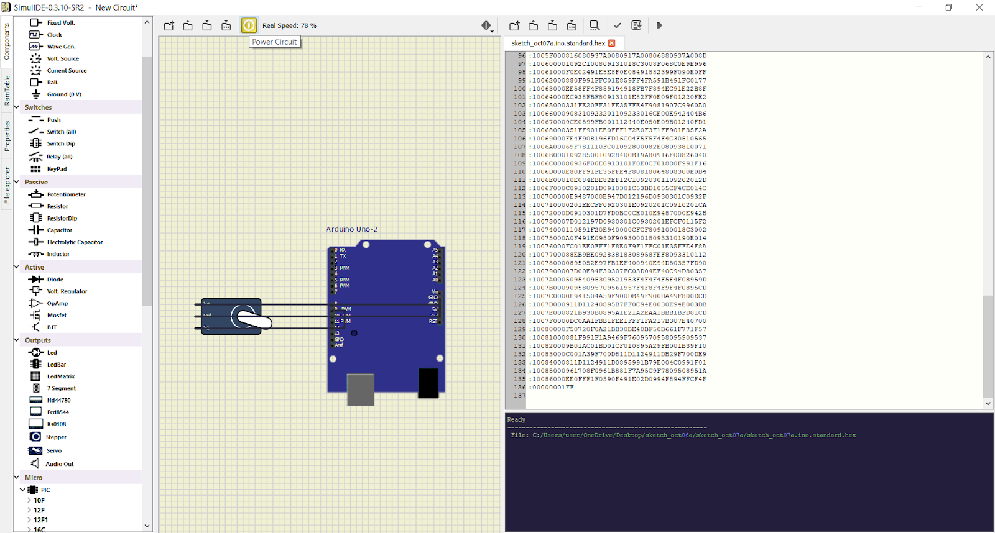
Task: Select the Led component
Action: coord(52,353)
